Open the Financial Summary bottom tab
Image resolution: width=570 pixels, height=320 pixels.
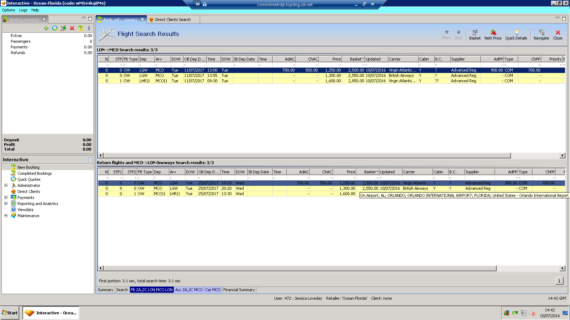tap(239, 290)
